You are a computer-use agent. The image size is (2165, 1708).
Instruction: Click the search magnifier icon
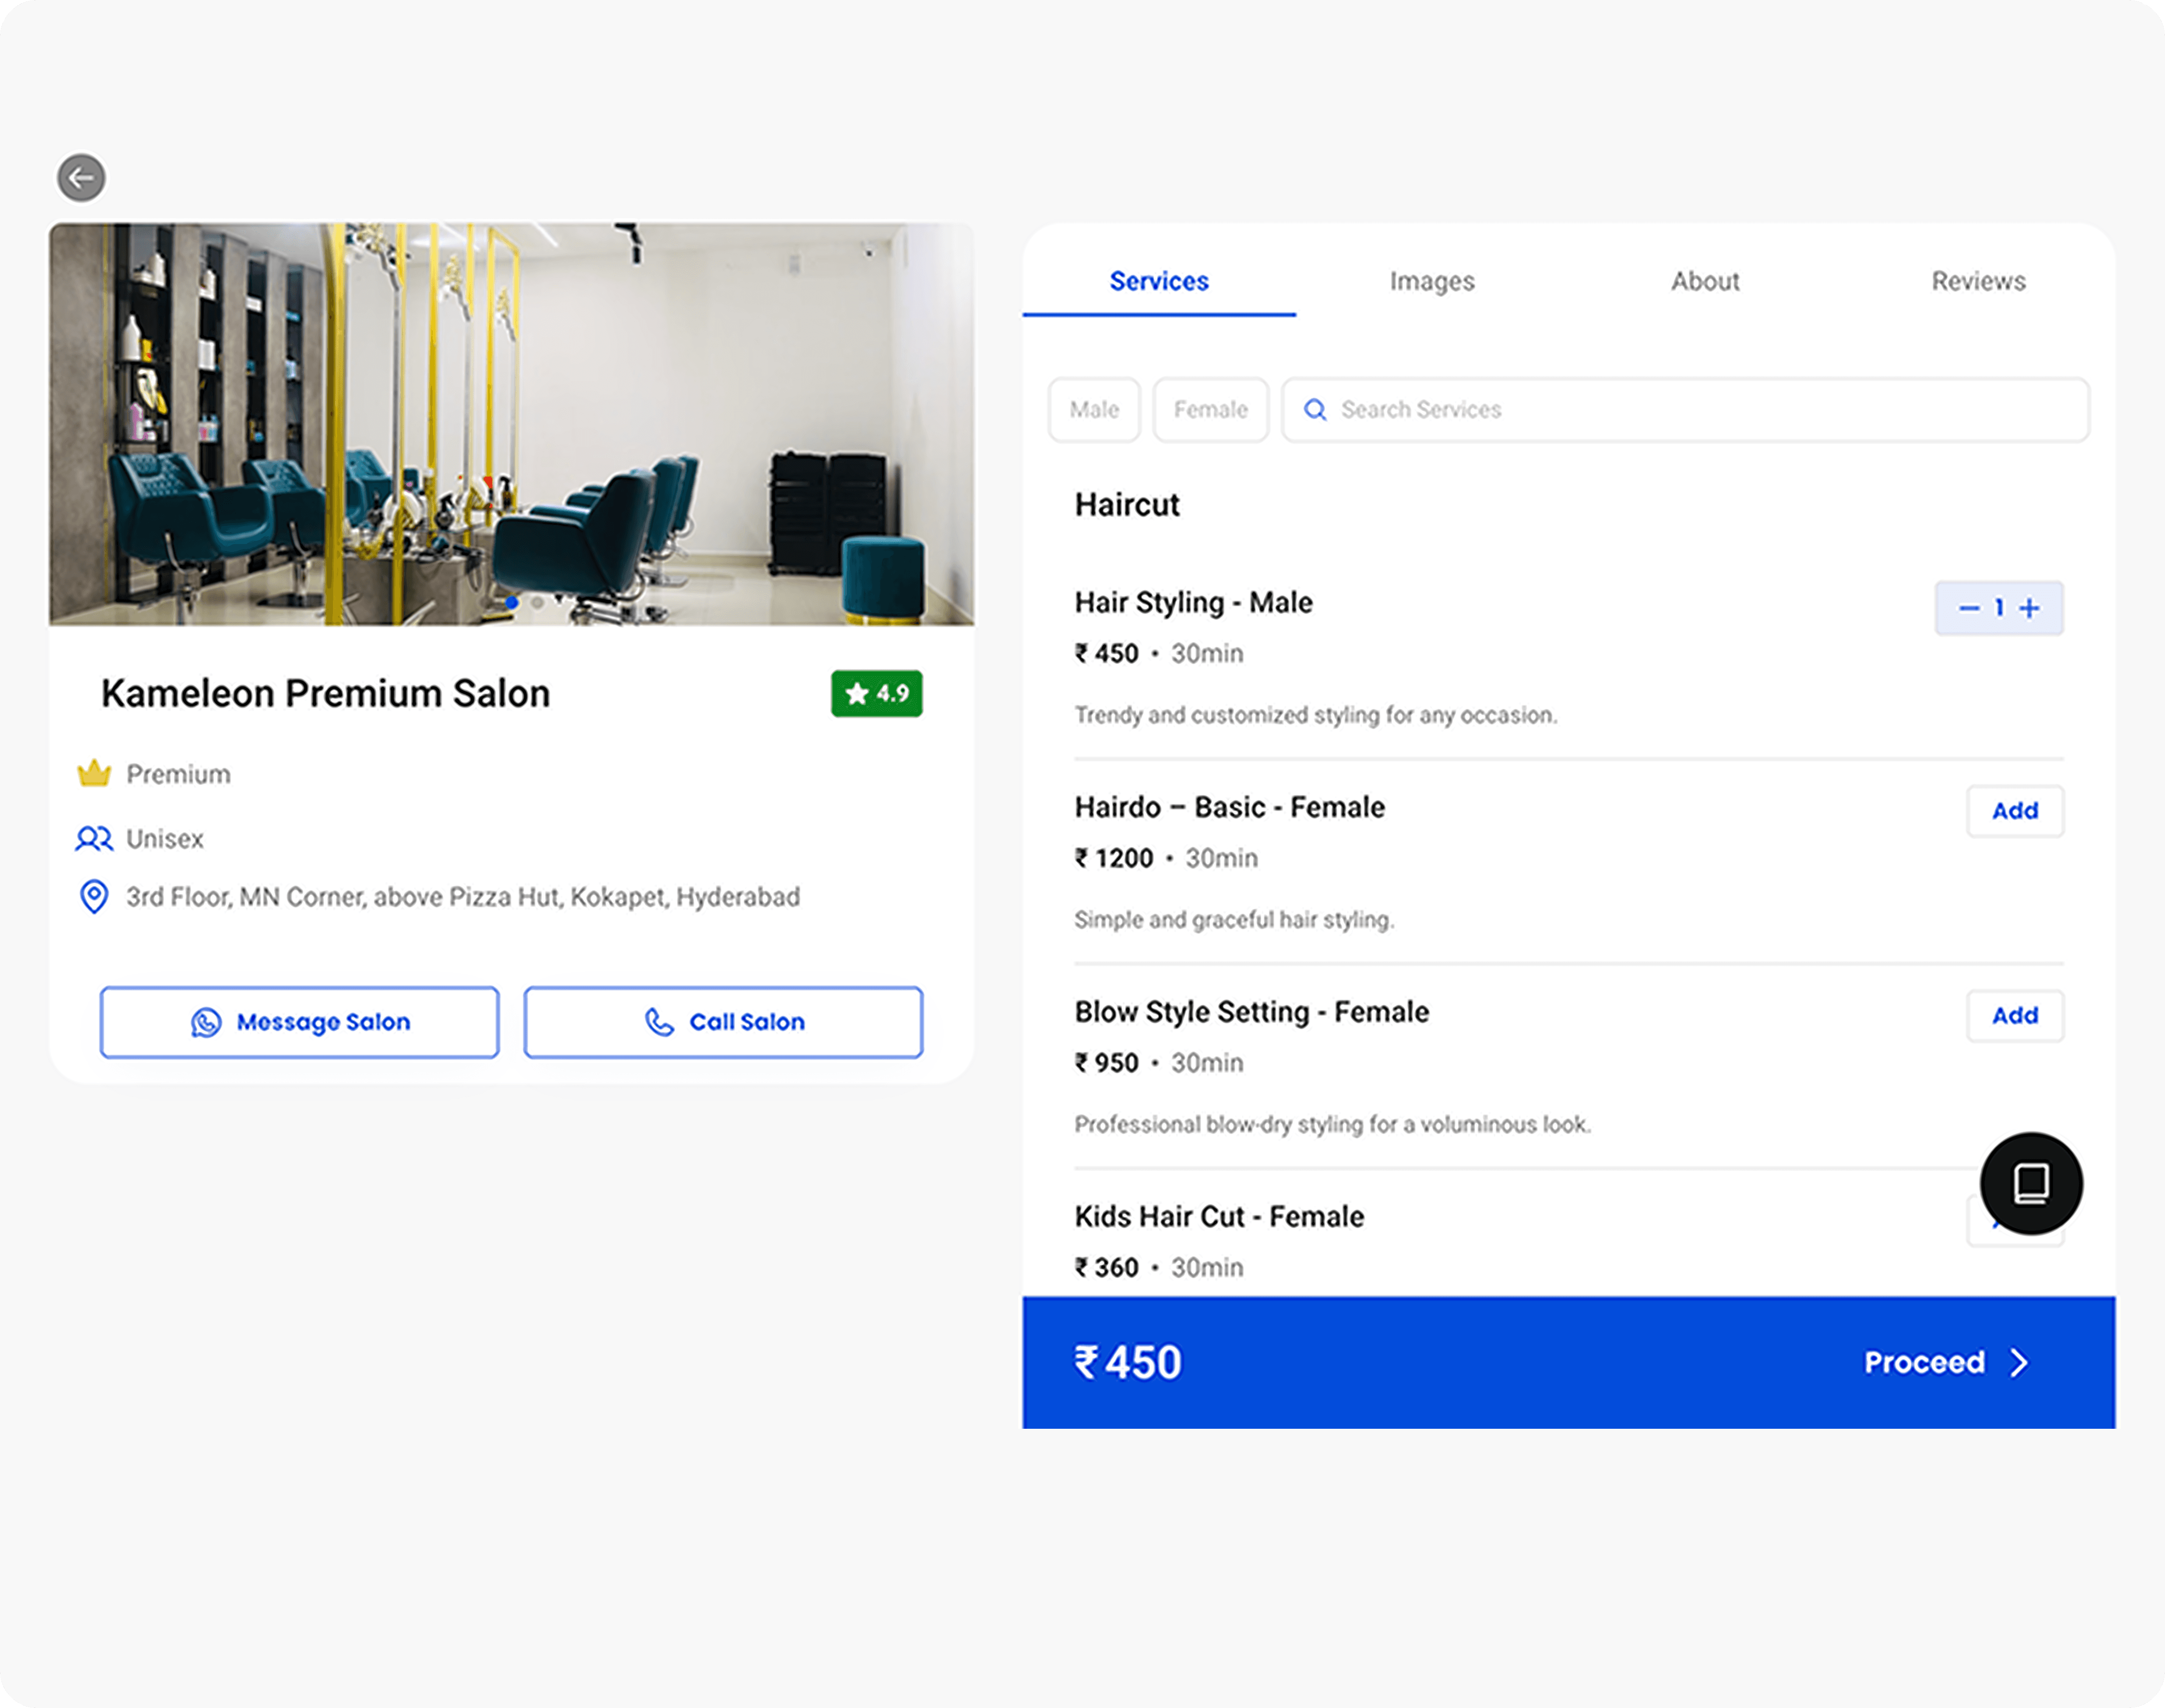pos(1316,410)
